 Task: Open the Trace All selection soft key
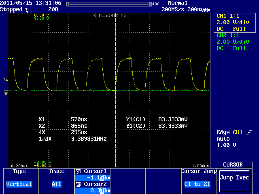(56, 178)
